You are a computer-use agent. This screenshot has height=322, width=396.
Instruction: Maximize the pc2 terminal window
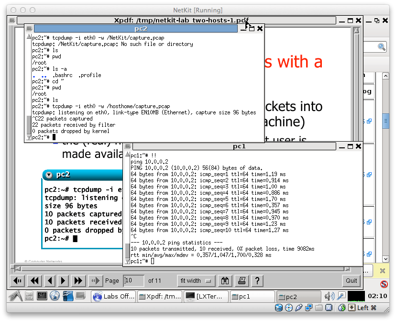[x=252, y=29]
